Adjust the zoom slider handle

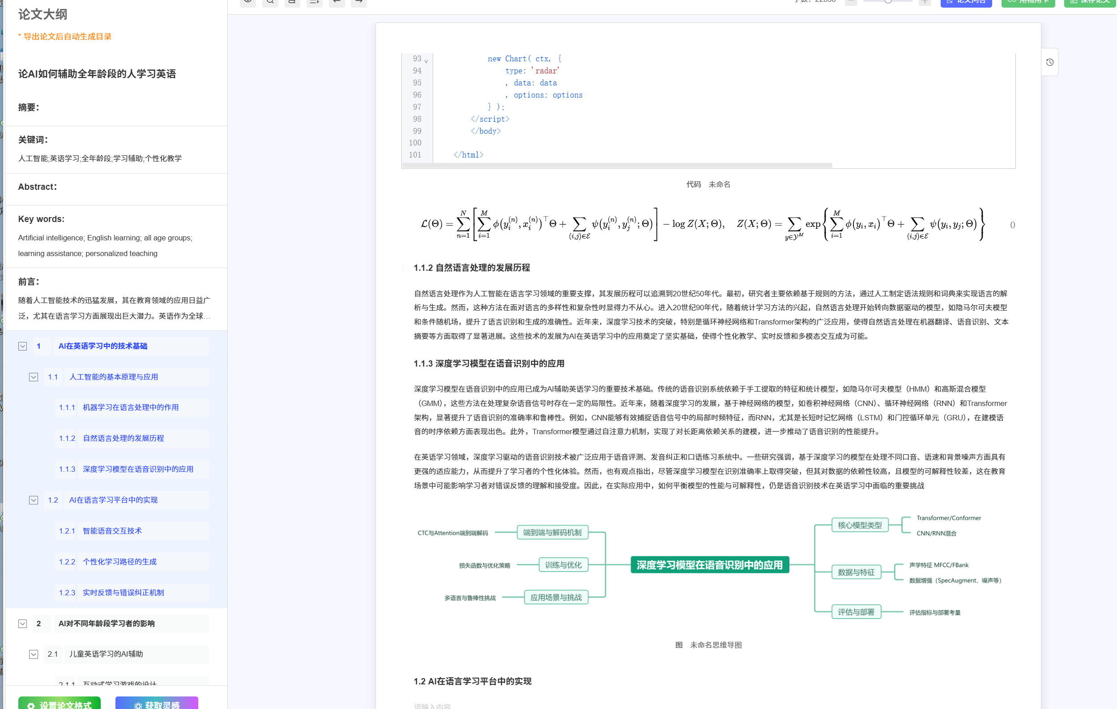888,1
